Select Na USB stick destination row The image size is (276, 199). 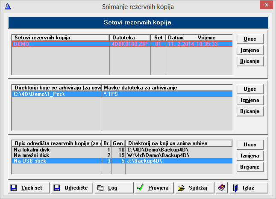click(x=122, y=161)
